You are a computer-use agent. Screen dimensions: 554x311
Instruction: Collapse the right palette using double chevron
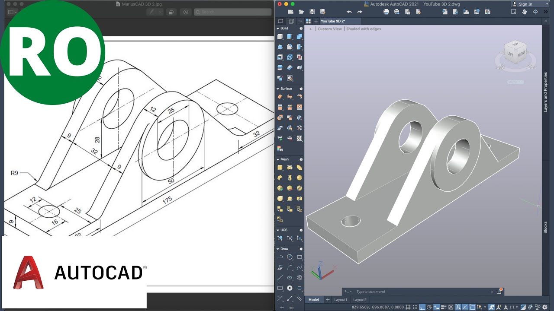pos(545,21)
